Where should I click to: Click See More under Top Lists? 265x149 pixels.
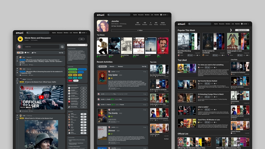[166, 139]
